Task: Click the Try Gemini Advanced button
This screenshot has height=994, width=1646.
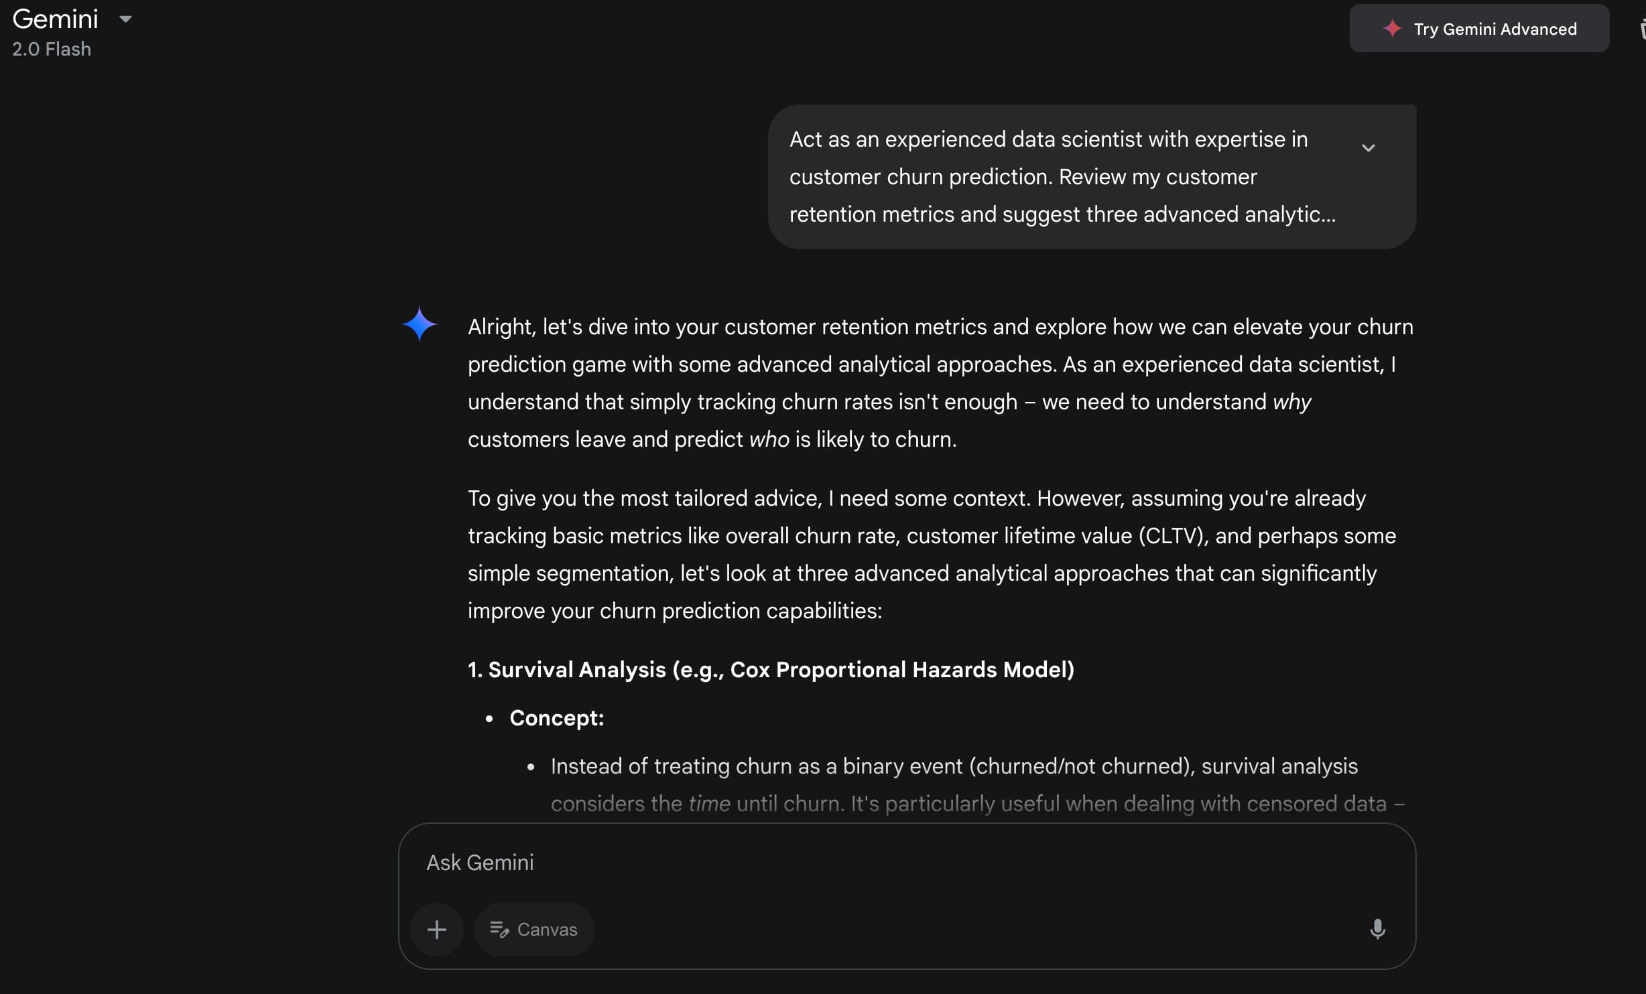Action: tap(1478, 29)
